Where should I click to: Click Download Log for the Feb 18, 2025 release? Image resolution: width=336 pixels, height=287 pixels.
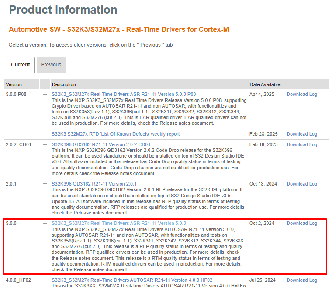(x=301, y=144)
